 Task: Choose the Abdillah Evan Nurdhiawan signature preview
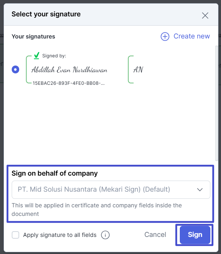70,70
